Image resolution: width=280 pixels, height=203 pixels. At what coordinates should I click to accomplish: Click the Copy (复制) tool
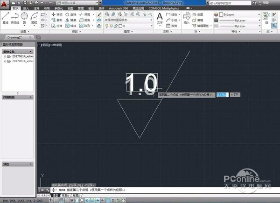point(57,20)
